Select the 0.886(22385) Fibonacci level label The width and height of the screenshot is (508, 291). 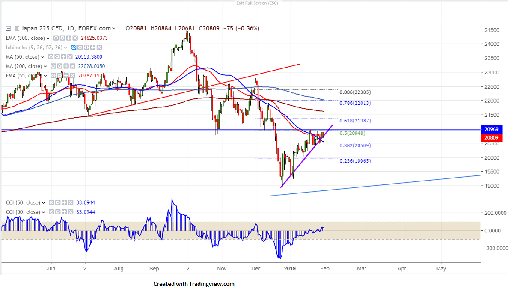coord(355,92)
